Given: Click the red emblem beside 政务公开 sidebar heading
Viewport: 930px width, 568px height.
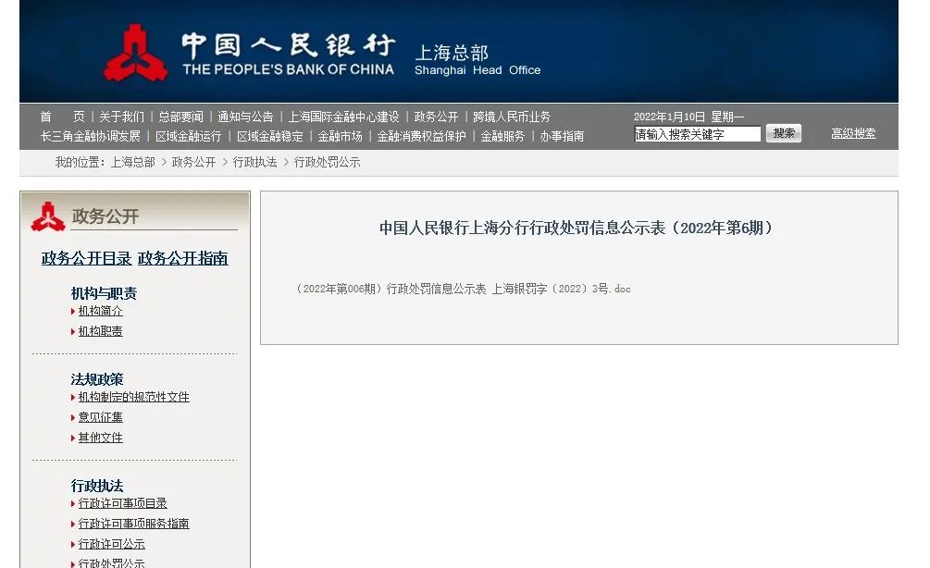Looking at the screenshot, I should [x=48, y=216].
